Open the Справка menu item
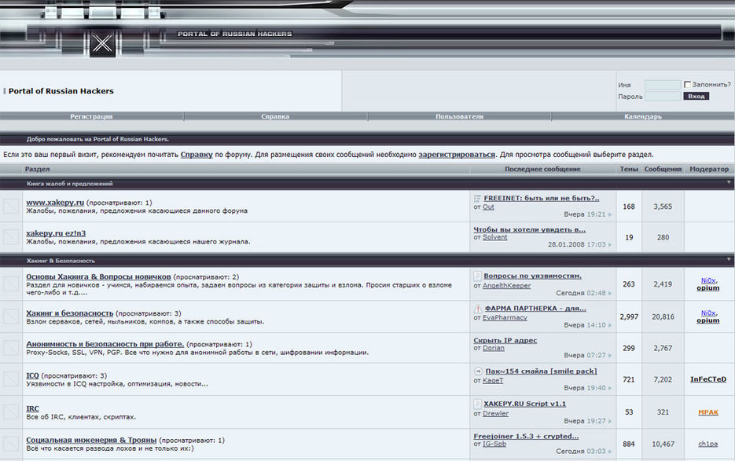Screen dimensions: 735x461 pyautogui.click(x=275, y=116)
